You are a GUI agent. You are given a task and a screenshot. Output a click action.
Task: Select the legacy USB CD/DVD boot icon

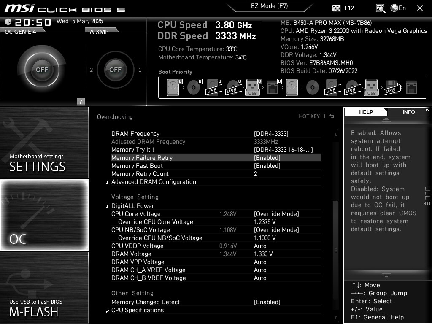click(352, 87)
